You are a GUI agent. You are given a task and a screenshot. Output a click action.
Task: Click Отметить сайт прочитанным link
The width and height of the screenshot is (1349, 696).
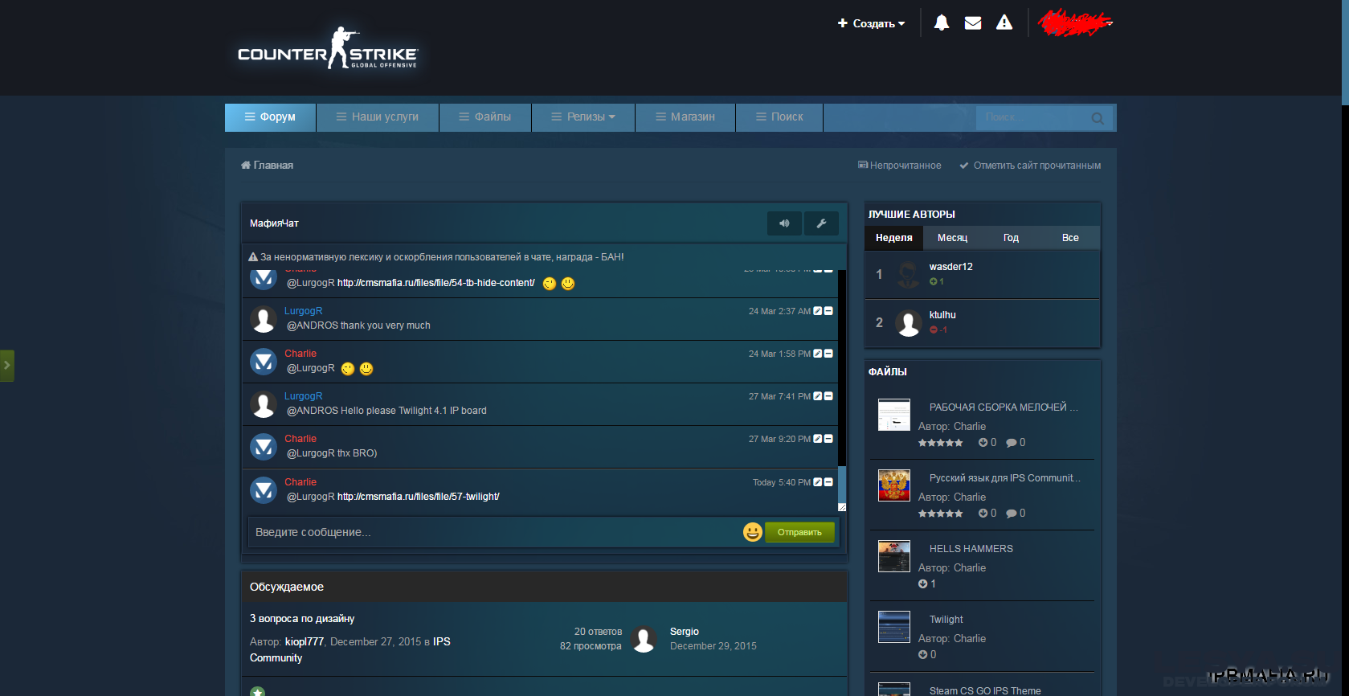coord(1030,166)
